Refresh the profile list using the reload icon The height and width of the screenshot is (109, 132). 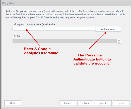coord(119,41)
